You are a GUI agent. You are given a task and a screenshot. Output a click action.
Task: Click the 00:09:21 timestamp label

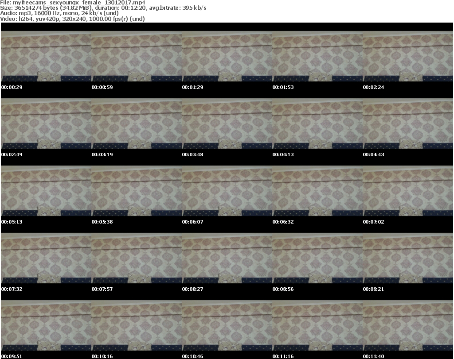point(373,290)
